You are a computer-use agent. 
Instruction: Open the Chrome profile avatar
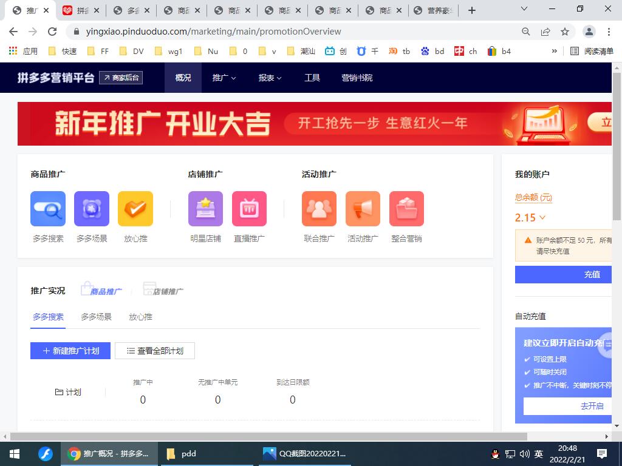coord(589,32)
